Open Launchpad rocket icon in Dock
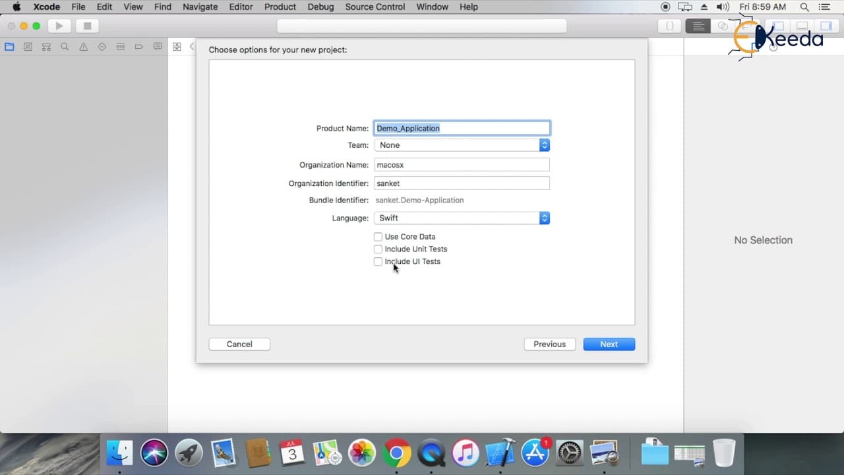Image resolution: width=844 pixels, height=475 pixels. pyautogui.click(x=189, y=453)
